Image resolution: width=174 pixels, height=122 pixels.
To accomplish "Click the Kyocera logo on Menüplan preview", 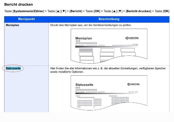I will [132, 38].
